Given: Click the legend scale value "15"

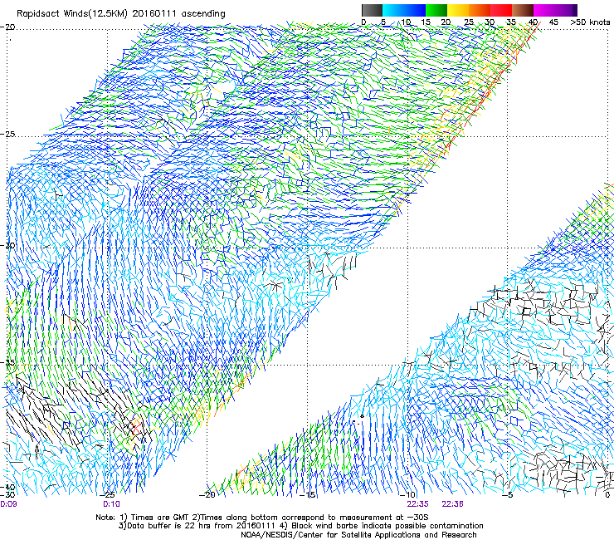Looking at the screenshot, I should pos(426,22).
